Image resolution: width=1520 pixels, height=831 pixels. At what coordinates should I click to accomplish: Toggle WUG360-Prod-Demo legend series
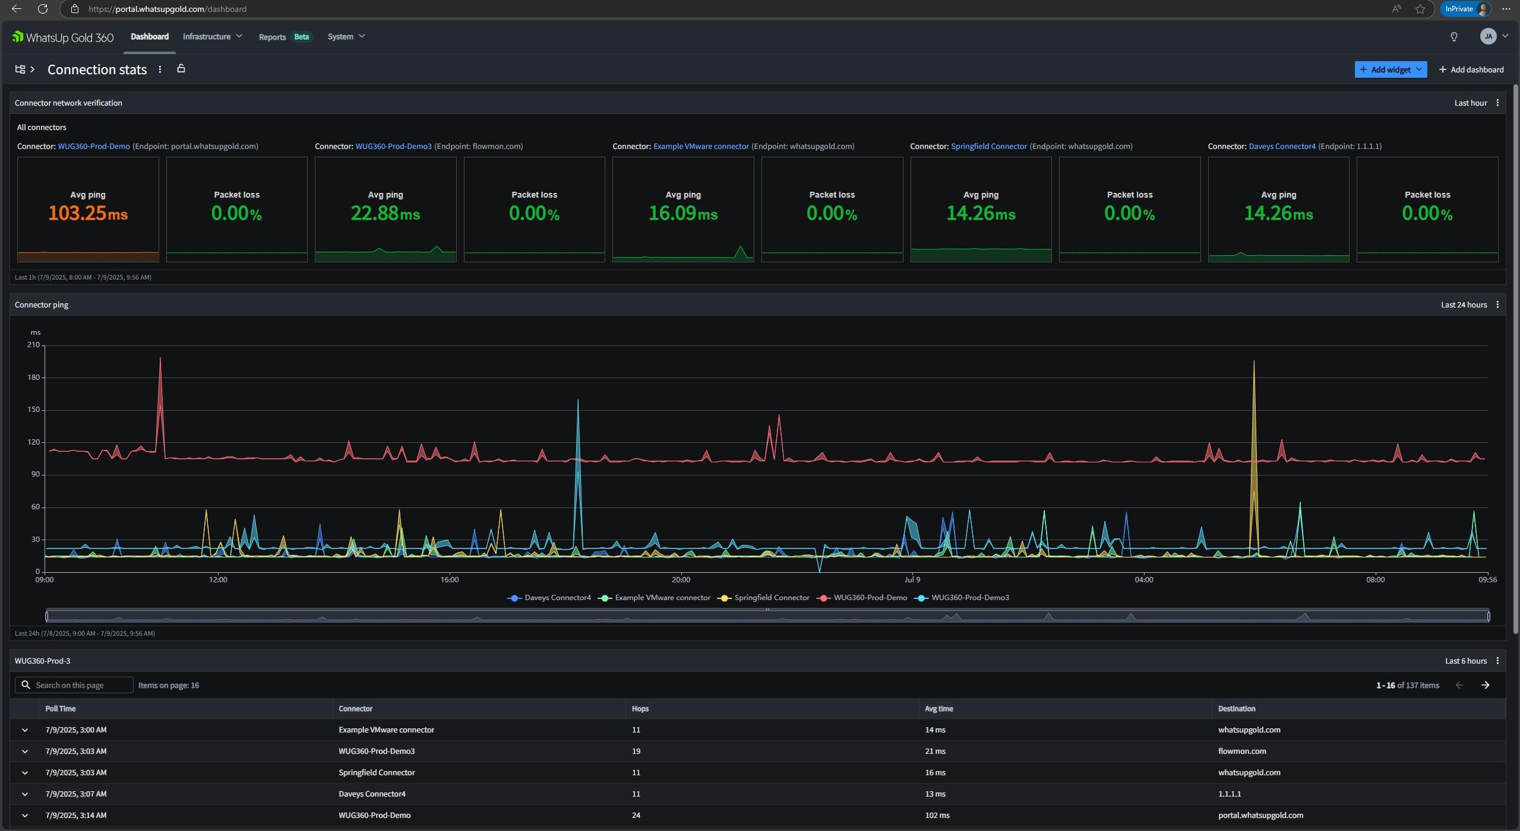(862, 598)
